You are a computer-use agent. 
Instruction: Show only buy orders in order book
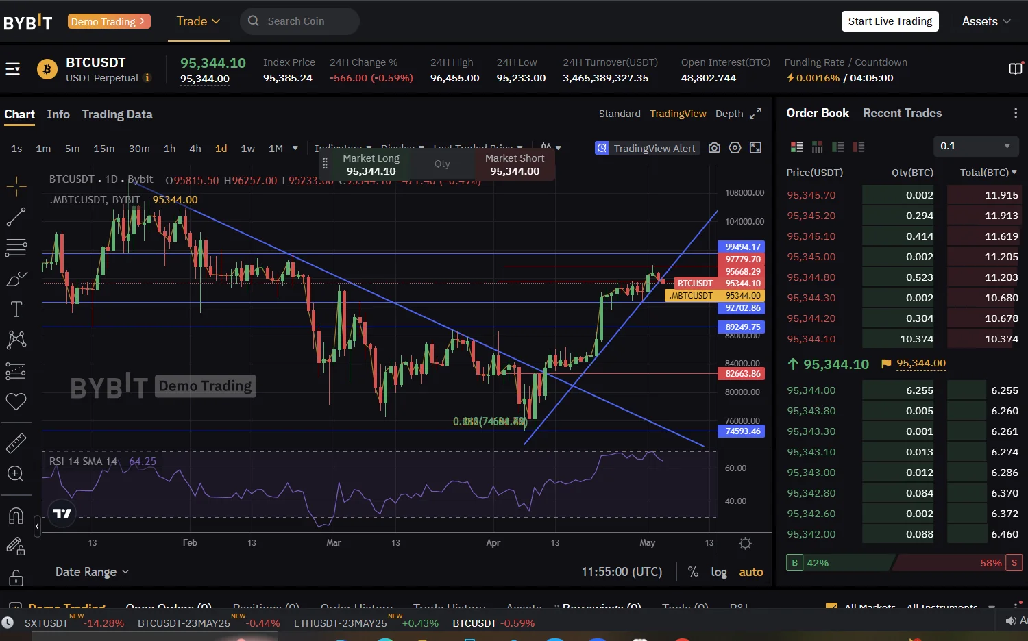[837, 147]
